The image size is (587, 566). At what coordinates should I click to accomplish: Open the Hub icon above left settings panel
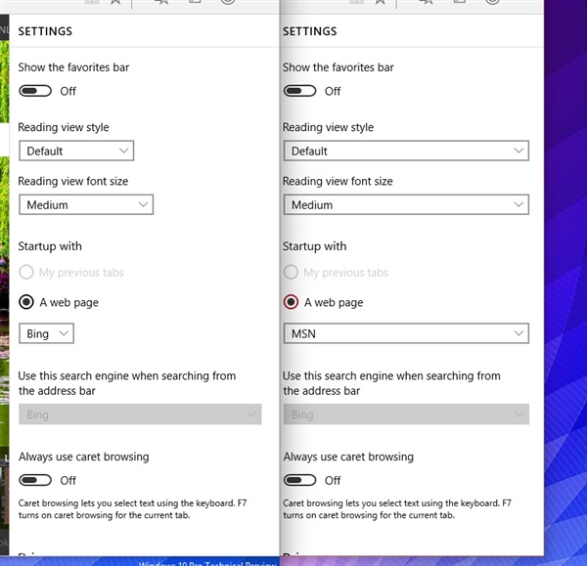(x=159, y=3)
